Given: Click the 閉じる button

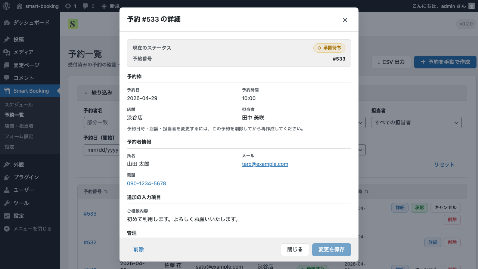Looking at the screenshot, I should tap(295, 250).
